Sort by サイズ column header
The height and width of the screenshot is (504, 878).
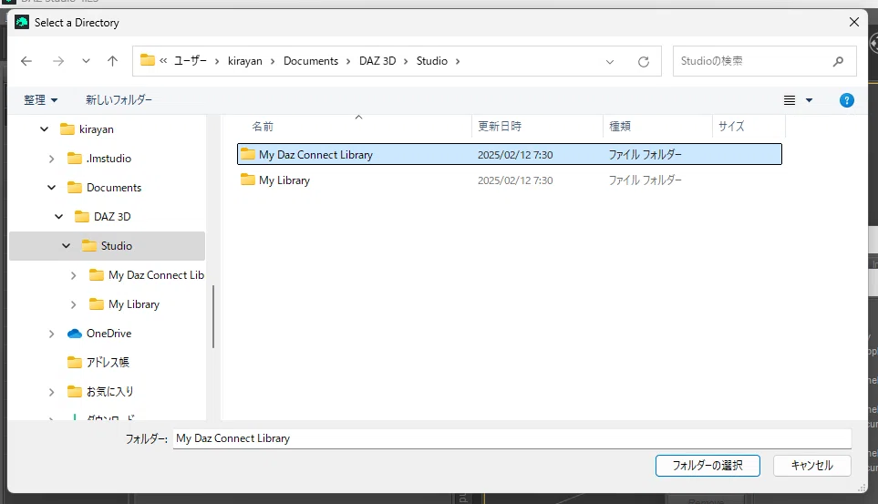pos(731,127)
